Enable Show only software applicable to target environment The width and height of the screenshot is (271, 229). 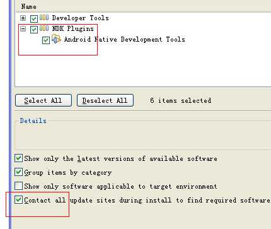(18, 185)
